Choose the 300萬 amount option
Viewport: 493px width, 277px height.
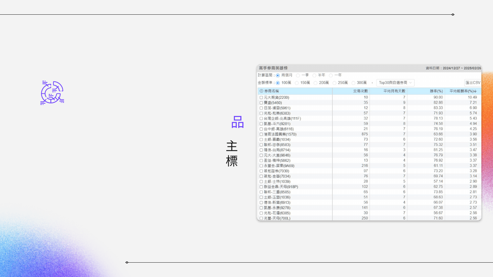pos(353,83)
